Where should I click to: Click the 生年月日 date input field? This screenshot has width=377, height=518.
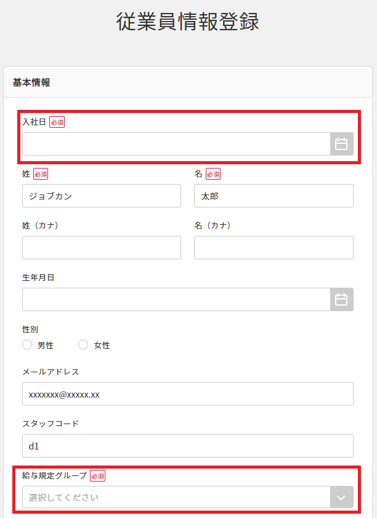click(x=176, y=299)
